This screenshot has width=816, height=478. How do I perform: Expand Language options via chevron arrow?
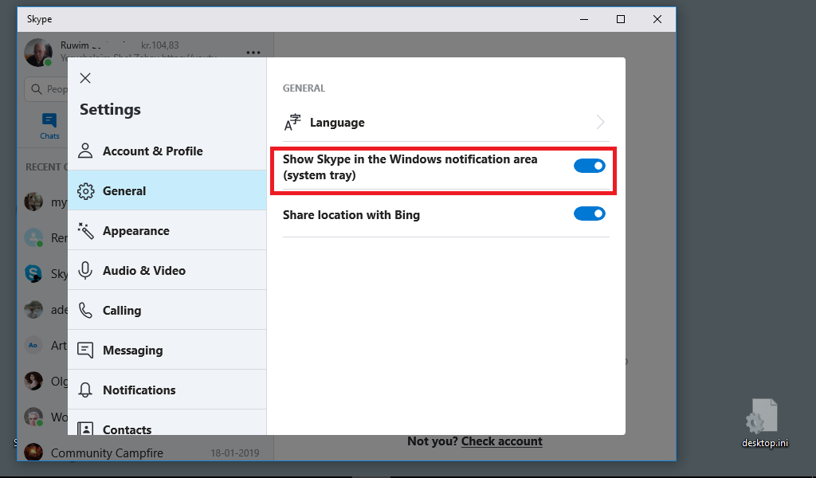click(601, 122)
